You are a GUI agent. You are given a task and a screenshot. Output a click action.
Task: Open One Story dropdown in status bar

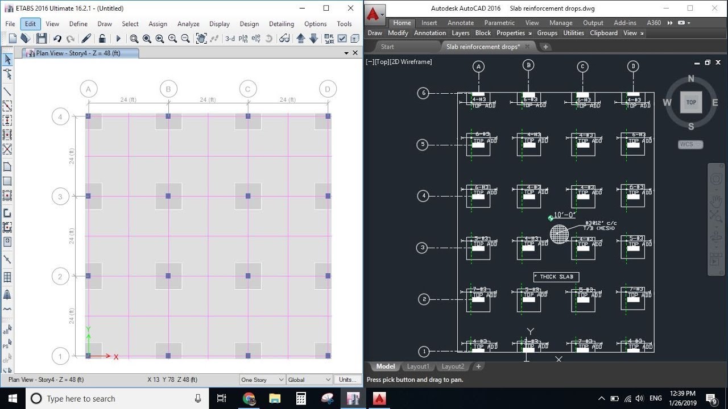point(262,379)
